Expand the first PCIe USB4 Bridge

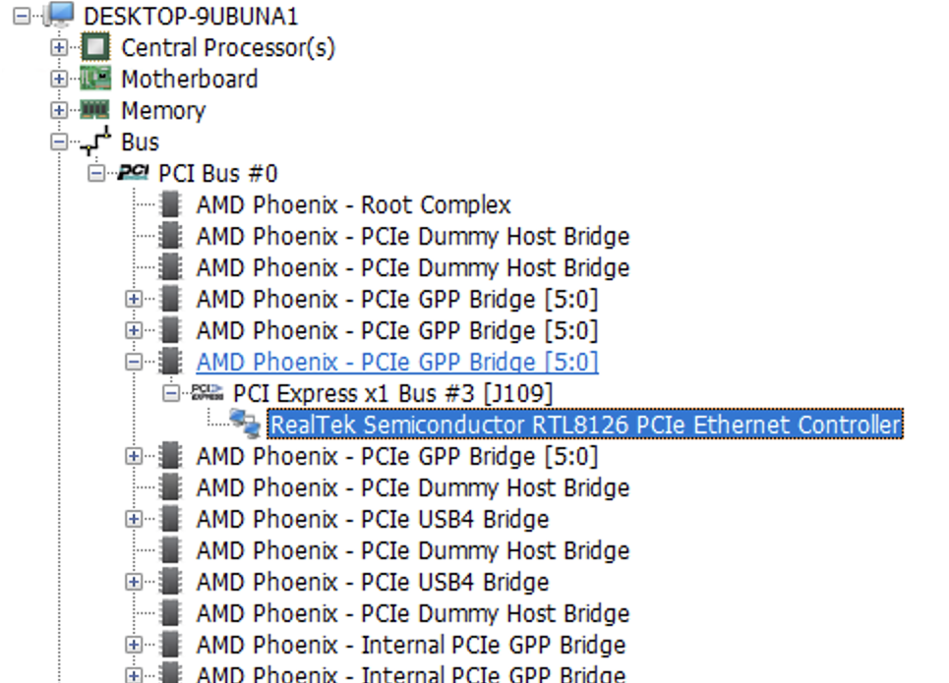click(x=134, y=519)
